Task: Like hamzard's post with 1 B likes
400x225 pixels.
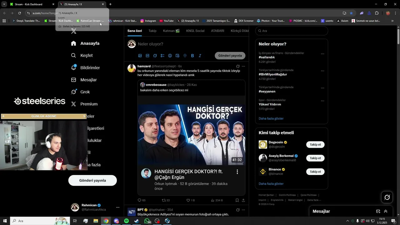Action: pos(190,200)
